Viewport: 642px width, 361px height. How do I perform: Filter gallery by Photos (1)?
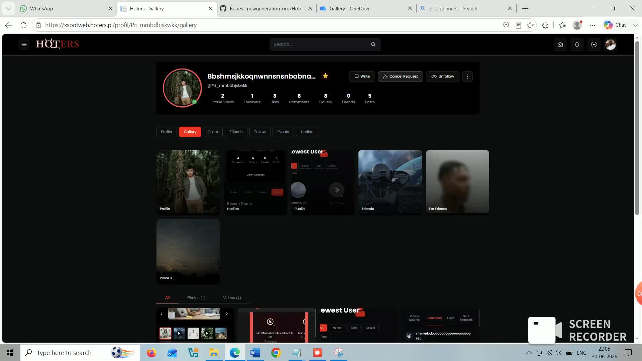(196, 298)
